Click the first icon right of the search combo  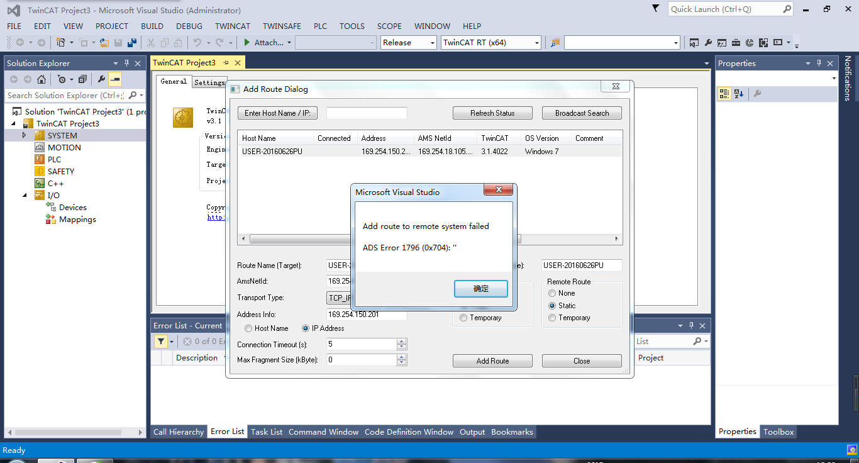click(x=694, y=43)
